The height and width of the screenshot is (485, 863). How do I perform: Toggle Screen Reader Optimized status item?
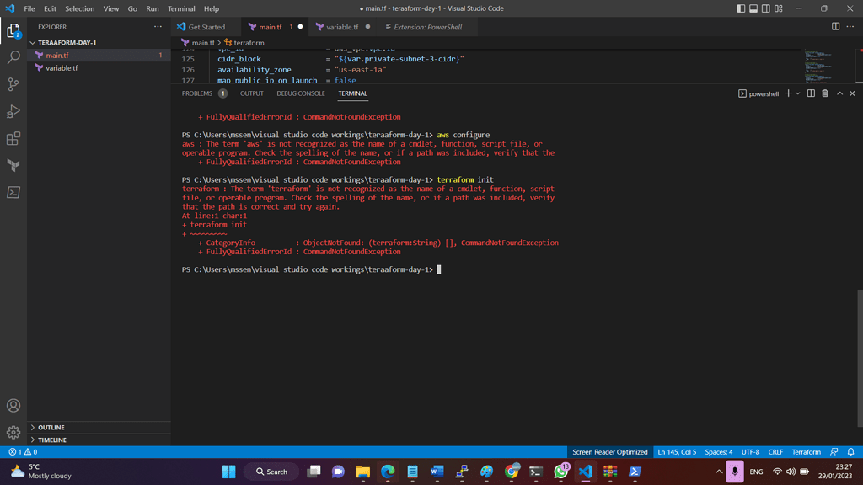(x=609, y=452)
